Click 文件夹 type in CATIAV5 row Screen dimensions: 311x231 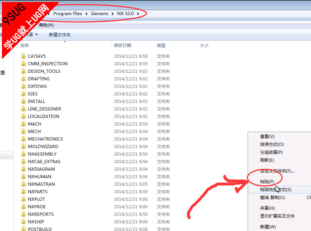tap(163, 56)
